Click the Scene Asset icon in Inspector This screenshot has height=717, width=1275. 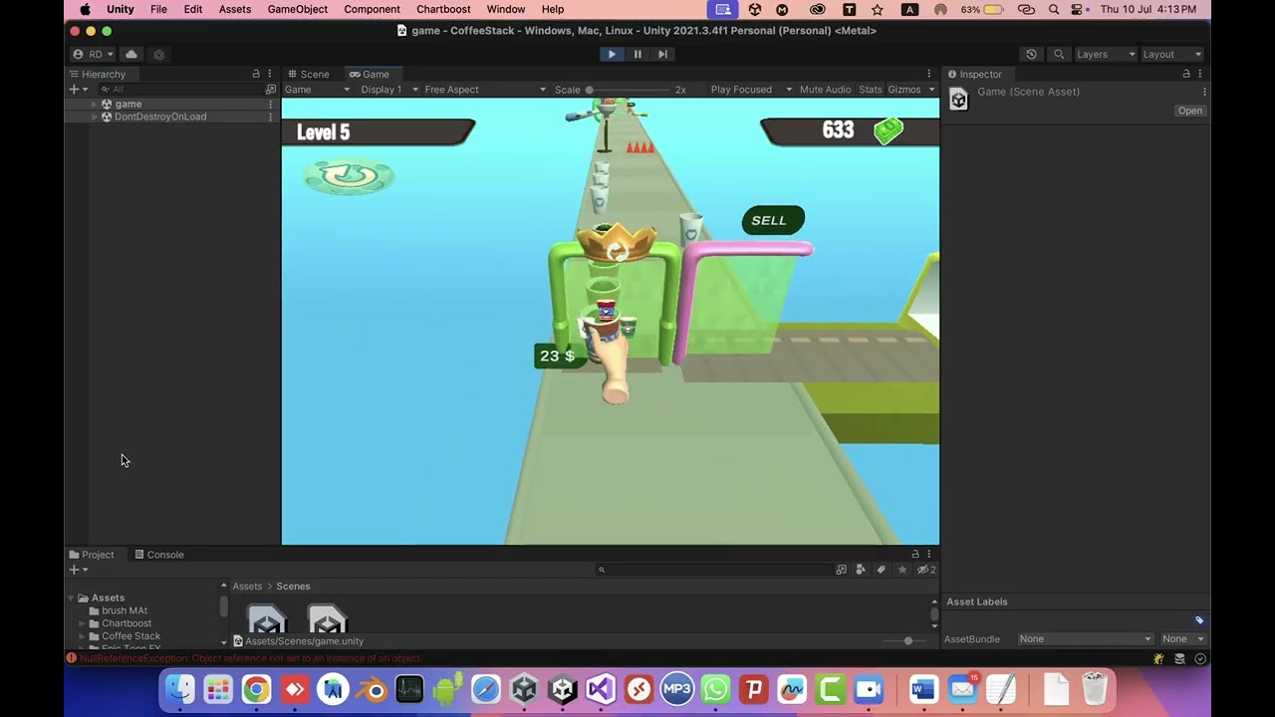pos(958,99)
